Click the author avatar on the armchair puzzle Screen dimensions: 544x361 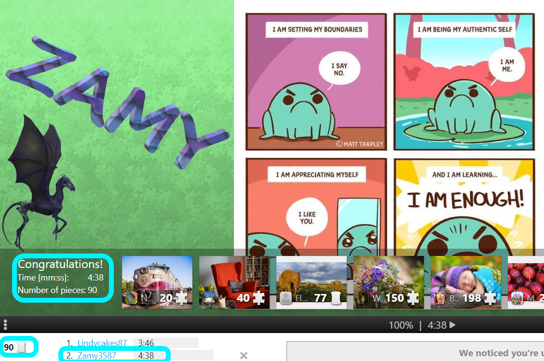(x=208, y=298)
